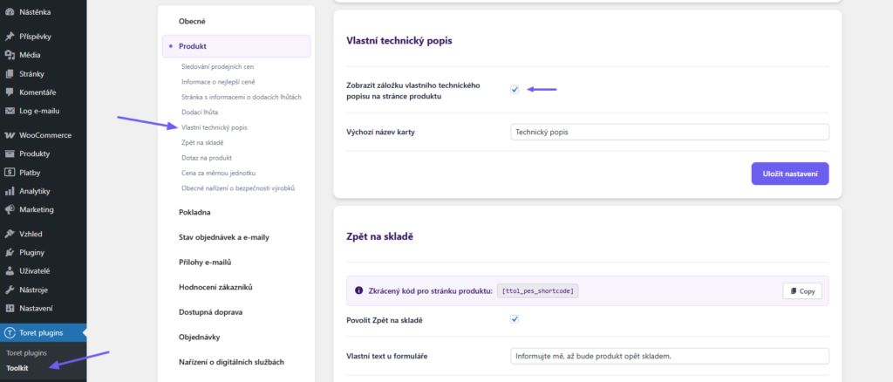Click the info icon beside Zkrácený kód
This screenshot has height=382, width=893.
click(x=358, y=290)
